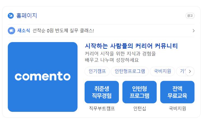
Task: Open 시작하는 사람들의 커리어 커뮤니티 headline
Action: [x=131, y=46]
